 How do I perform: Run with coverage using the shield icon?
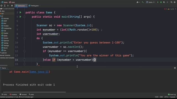click(164, 2)
